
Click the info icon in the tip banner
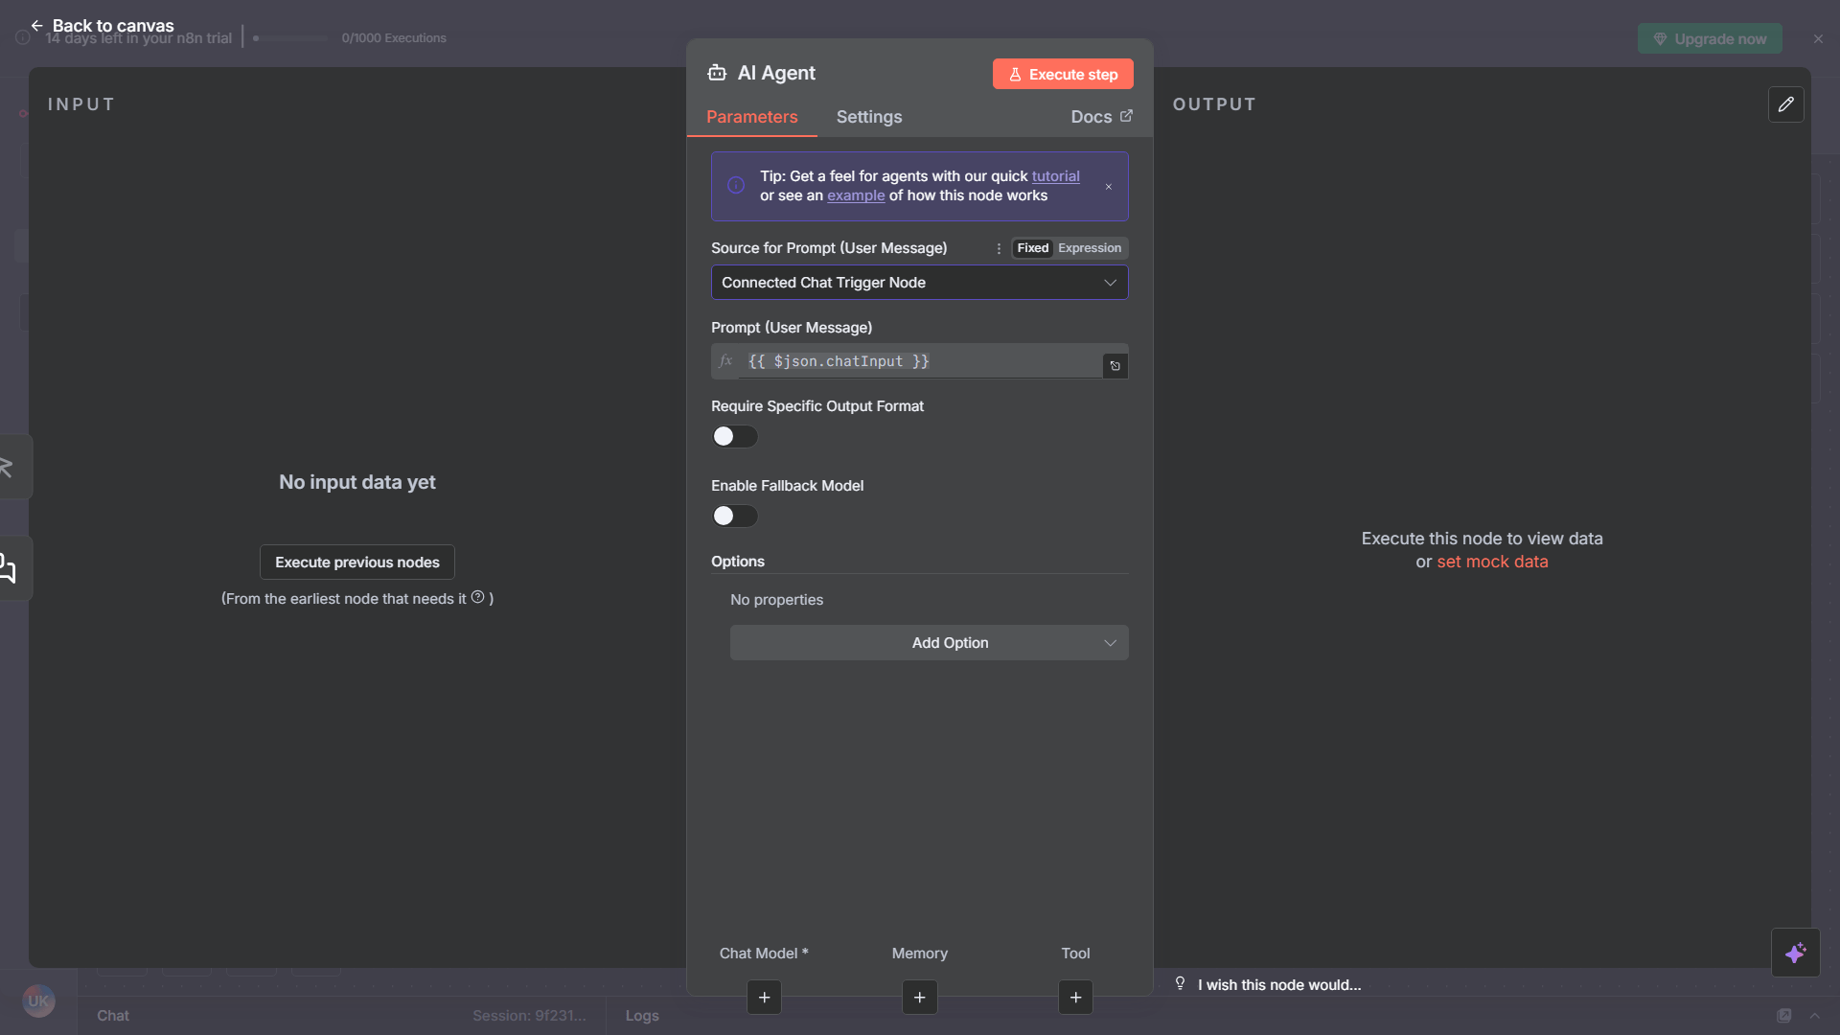coord(735,185)
